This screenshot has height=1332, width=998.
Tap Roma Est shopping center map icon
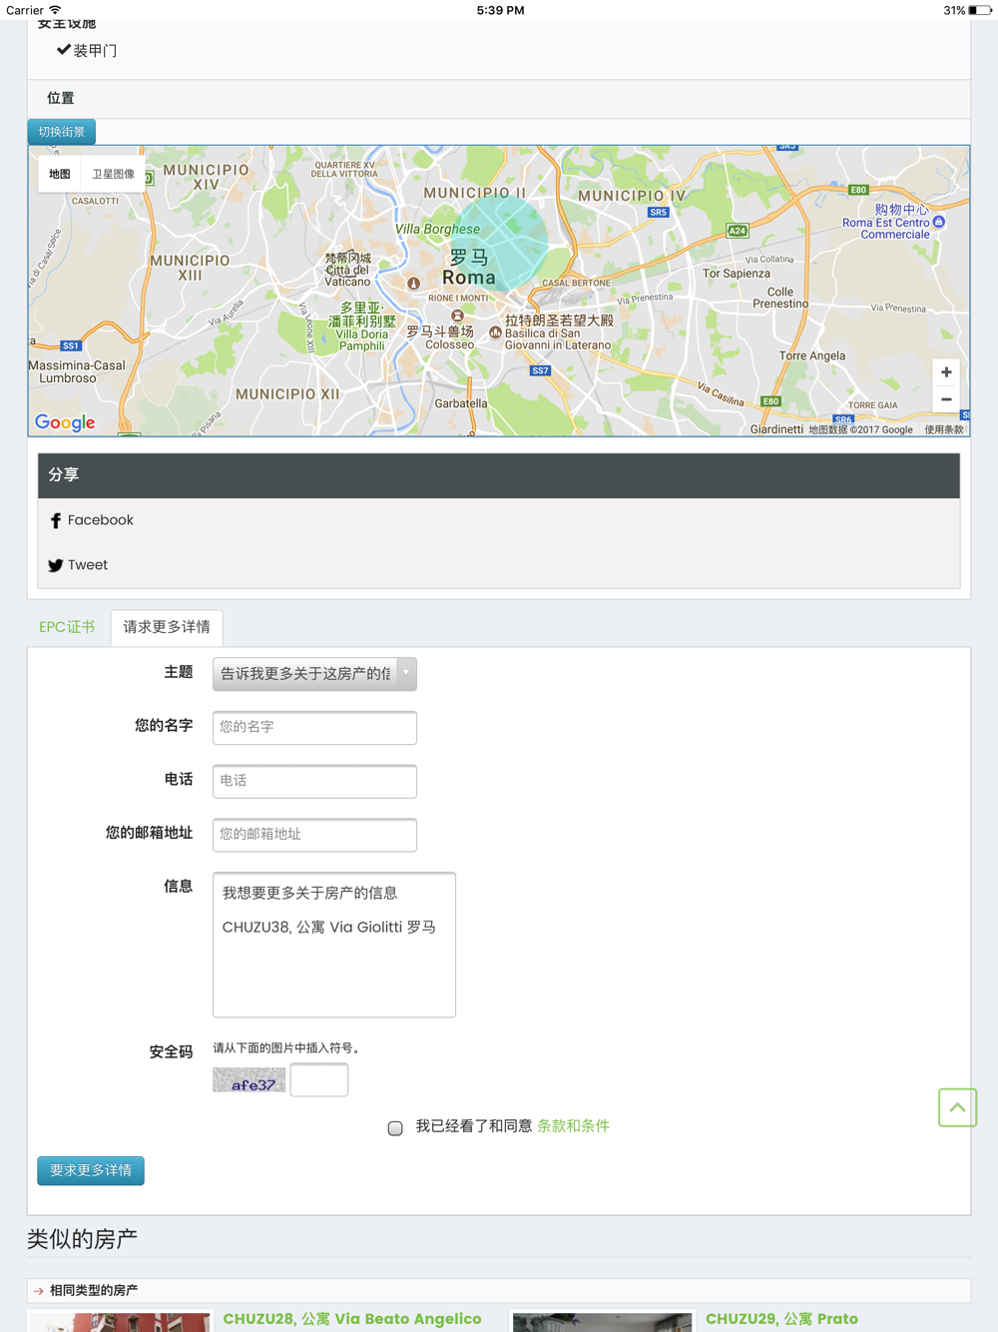click(x=938, y=222)
